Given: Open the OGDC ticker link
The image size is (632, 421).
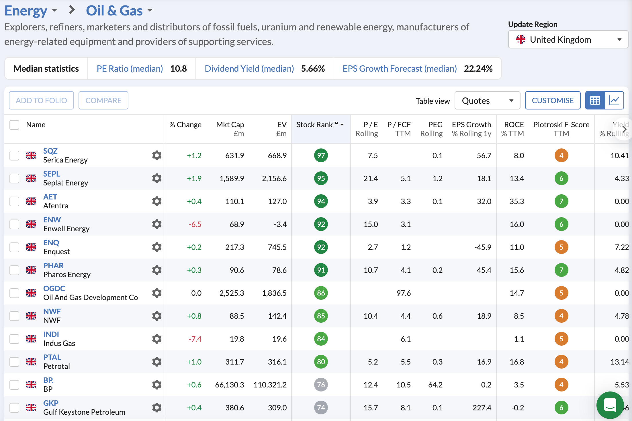Looking at the screenshot, I should click(x=54, y=288).
